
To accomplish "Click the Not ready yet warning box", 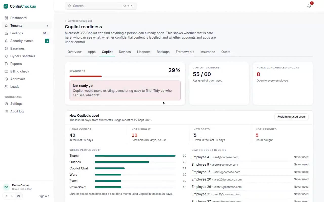I will click(x=125, y=90).
